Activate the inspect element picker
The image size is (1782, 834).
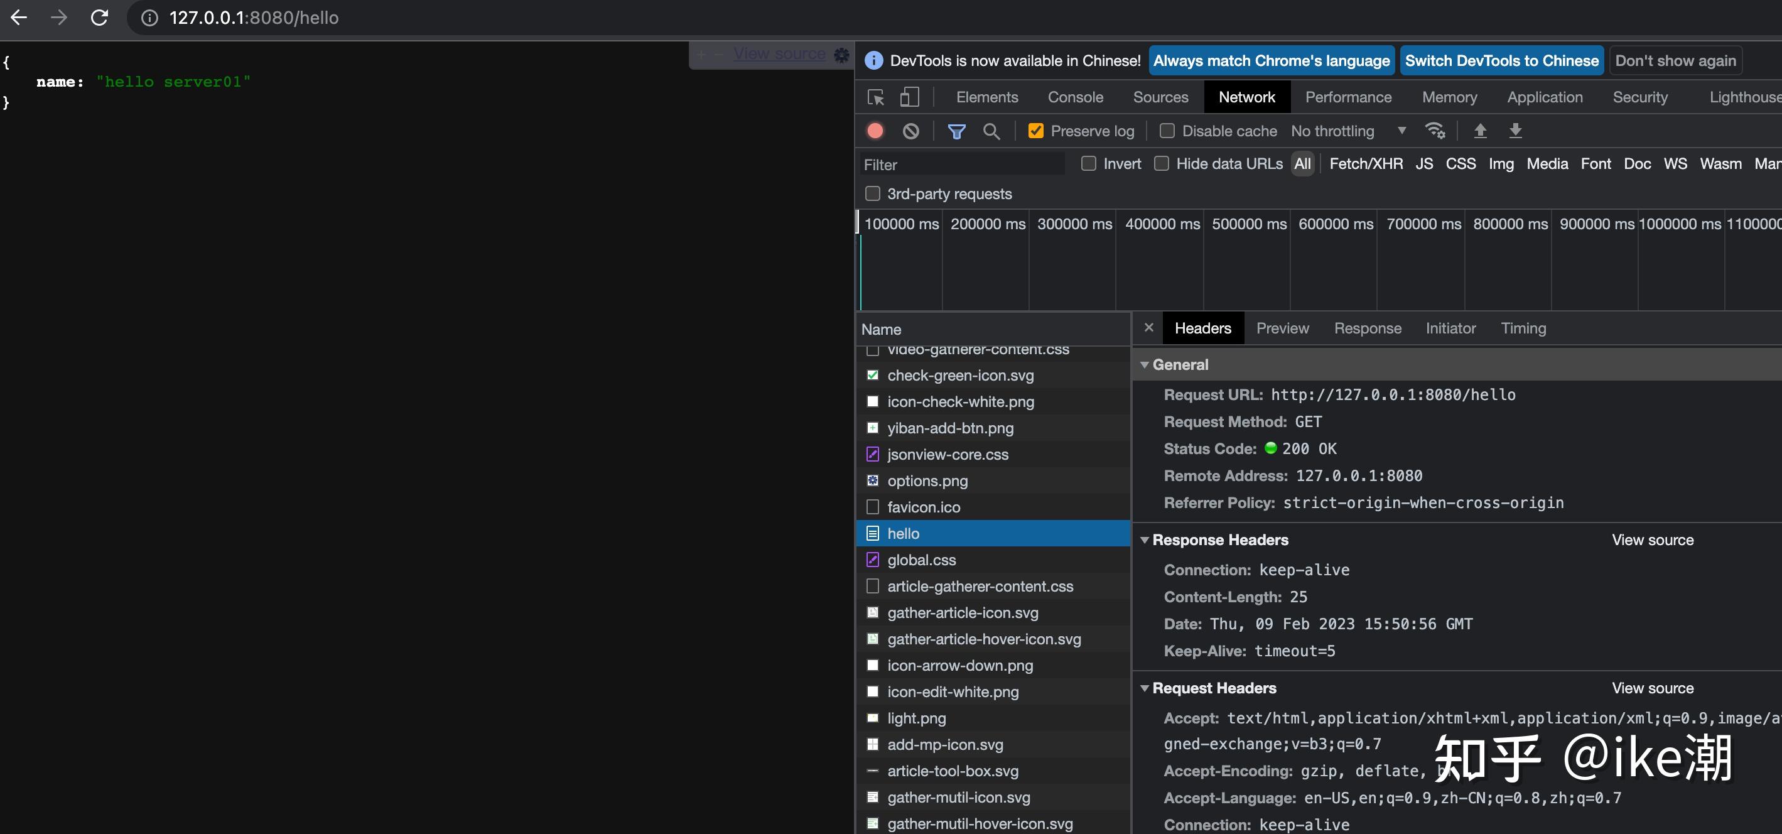[x=876, y=97]
